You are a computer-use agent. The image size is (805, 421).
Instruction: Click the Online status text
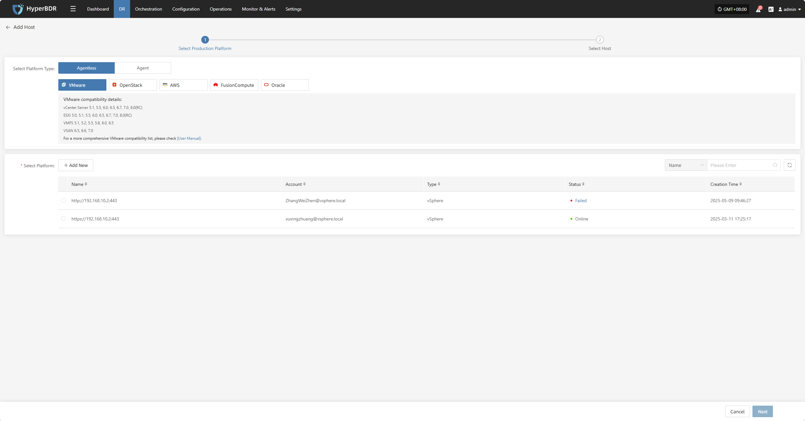click(x=582, y=219)
